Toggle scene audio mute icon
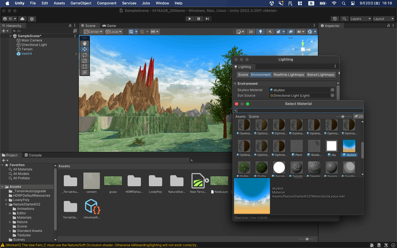397x248 pixels. [x=270, y=32]
